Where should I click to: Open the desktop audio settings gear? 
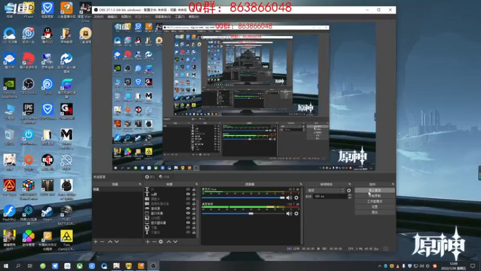click(296, 214)
